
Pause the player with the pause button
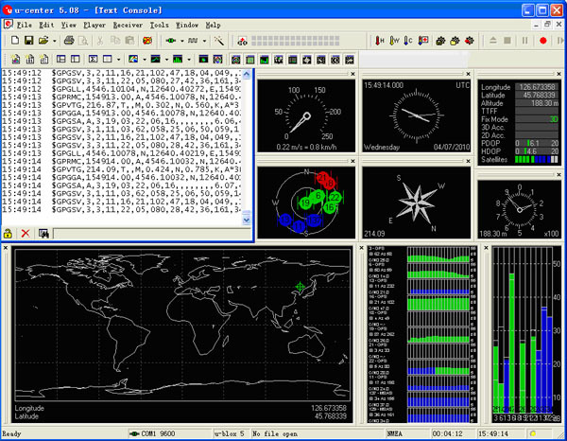coord(525,41)
